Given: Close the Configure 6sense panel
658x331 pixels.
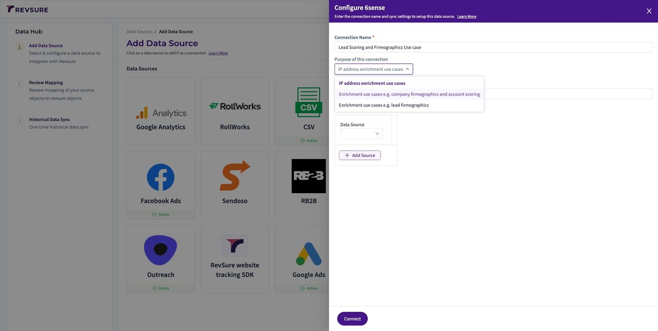Looking at the screenshot, I should click(x=649, y=11).
